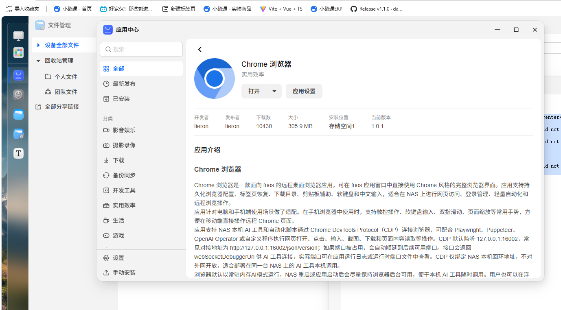Click the developer value tieron under 开发者
The height and width of the screenshot is (310, 561).
point(201,126)
